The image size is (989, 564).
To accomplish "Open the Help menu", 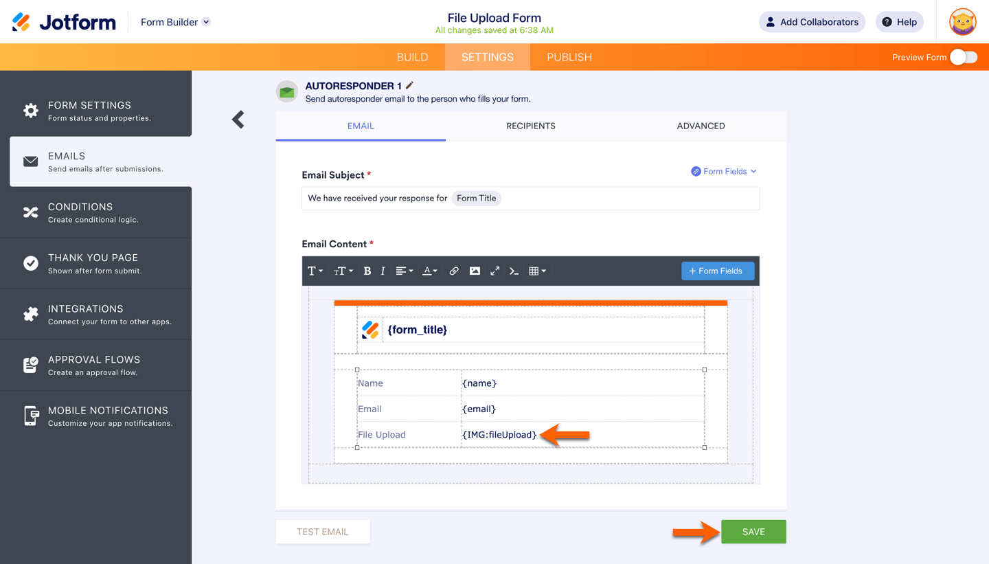I will [899, 22].
